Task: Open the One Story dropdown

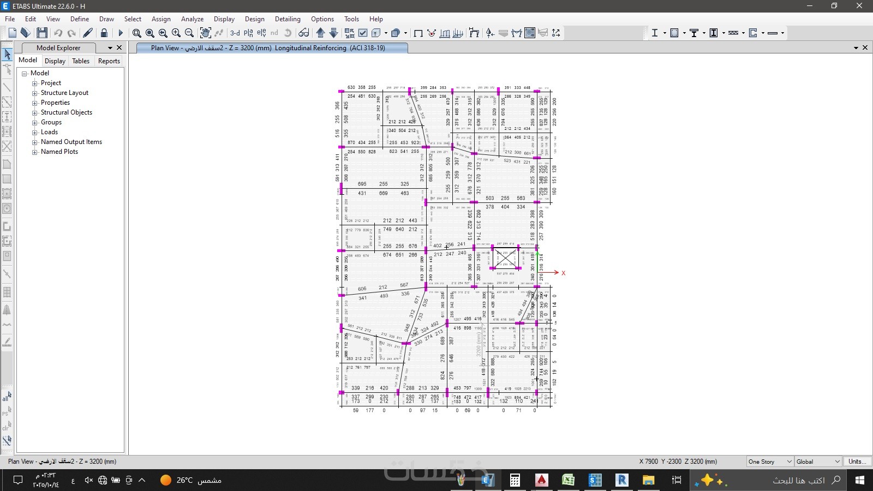Action: coord(770,462)
